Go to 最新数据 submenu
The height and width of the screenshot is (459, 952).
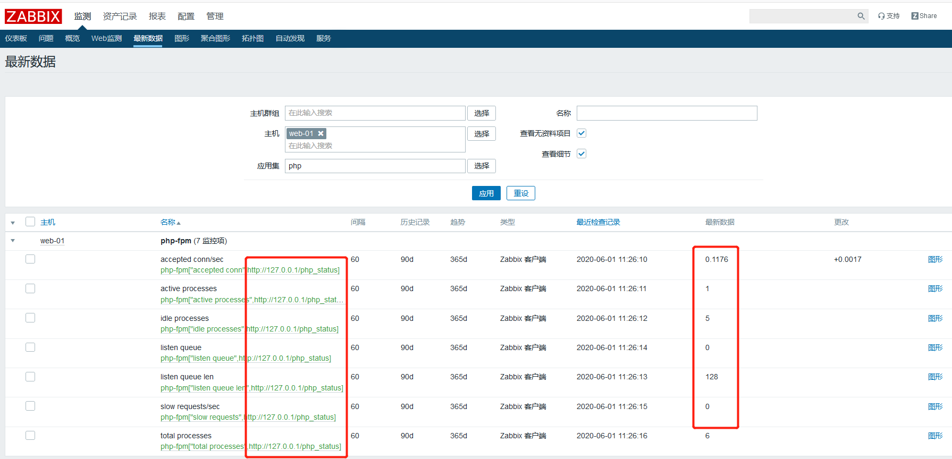coord(148,38)
